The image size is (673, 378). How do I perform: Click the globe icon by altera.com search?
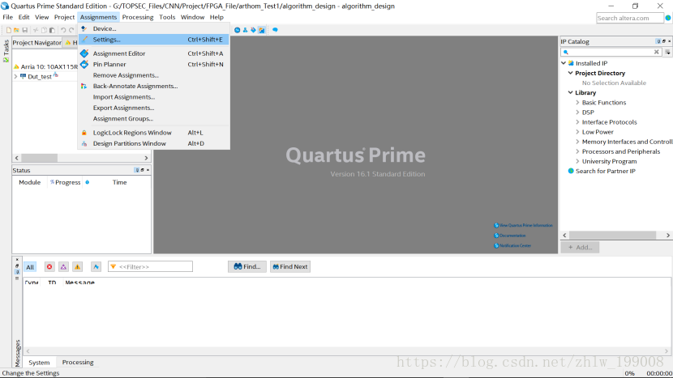click(x=668, y=18)
